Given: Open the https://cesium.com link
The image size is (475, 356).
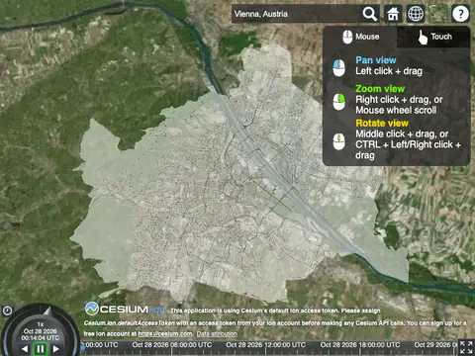Looking at the screenshot, I should point(165,334).
